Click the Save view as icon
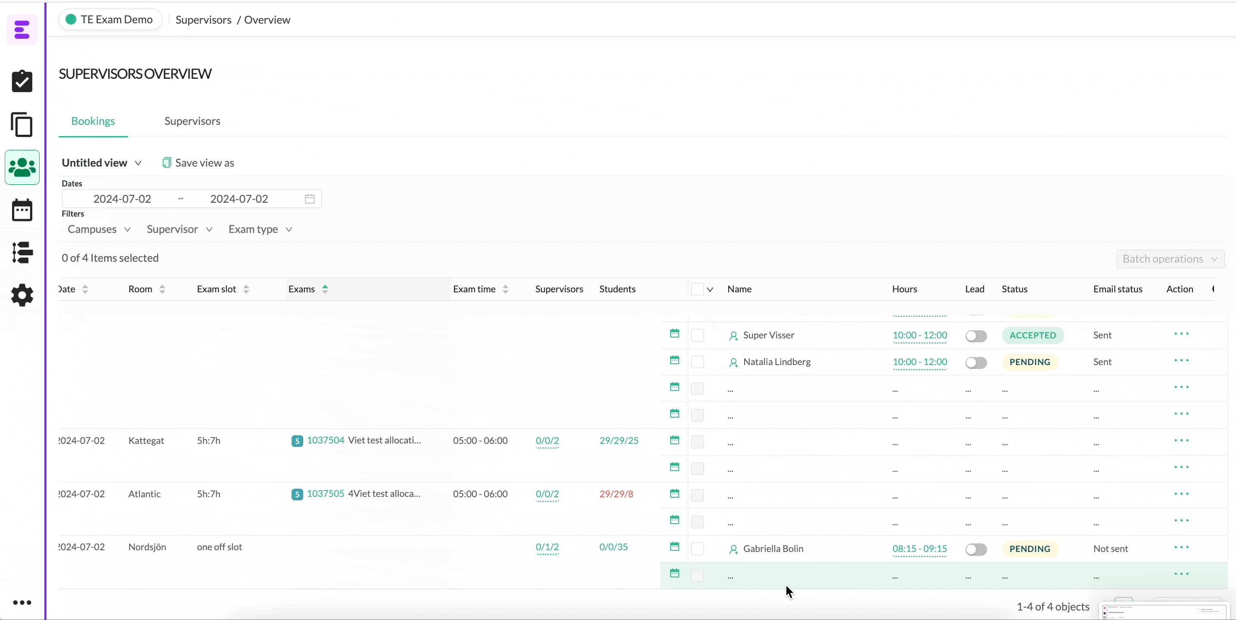 (x=167, y=163)
